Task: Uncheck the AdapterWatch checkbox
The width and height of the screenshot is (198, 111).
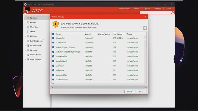Action: pos(53,61)
